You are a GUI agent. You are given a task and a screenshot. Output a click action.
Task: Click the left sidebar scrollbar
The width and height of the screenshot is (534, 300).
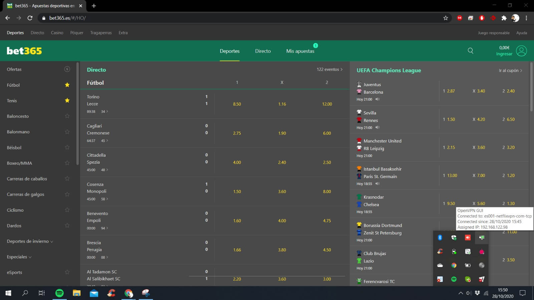(x=78, y=113)
